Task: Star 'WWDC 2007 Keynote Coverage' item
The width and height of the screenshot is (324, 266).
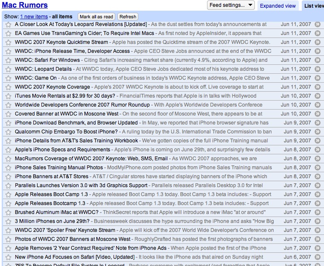Action: coord(8,87)
